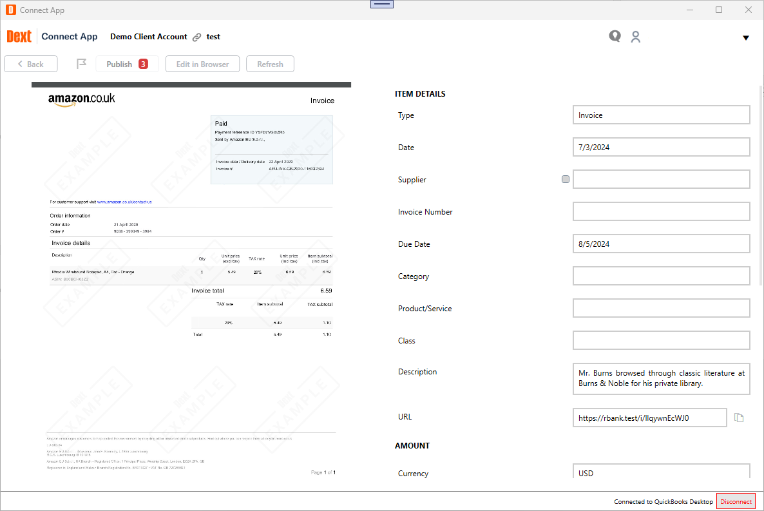Maximize the Connect App window
The height and width of the screenshot is (511, 764).
pyautogui.click(x=719, y=10)
